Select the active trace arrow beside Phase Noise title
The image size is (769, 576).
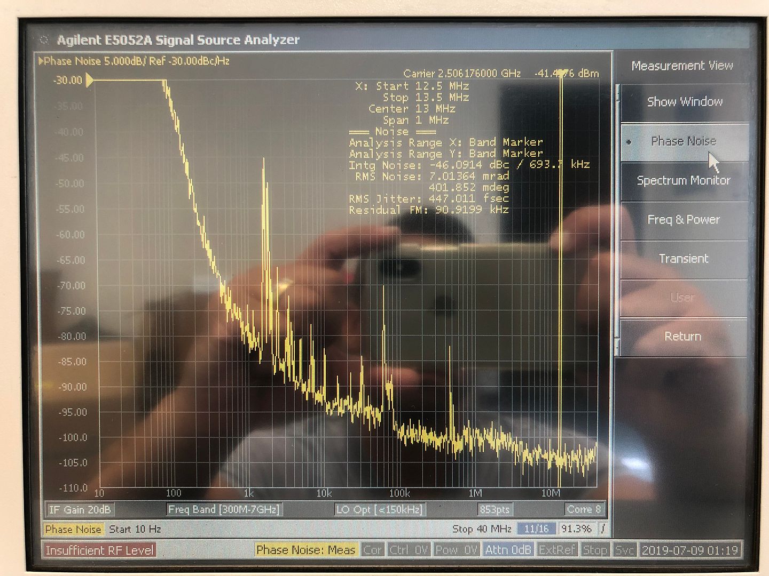(x=41, y=61)
